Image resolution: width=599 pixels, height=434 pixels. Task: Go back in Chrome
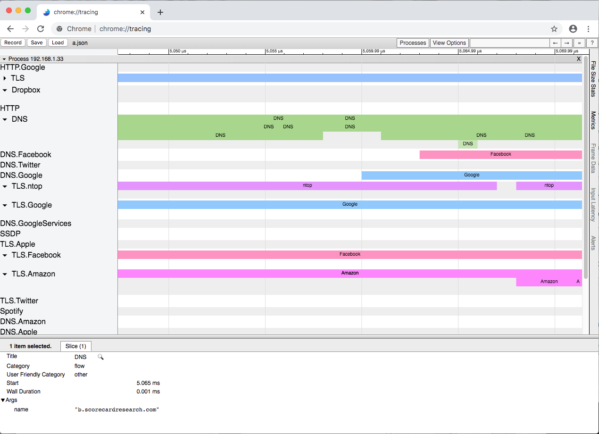click(10, 29)
